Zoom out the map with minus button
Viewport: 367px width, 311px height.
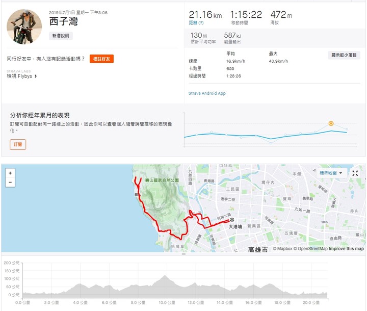pos(10,182)
